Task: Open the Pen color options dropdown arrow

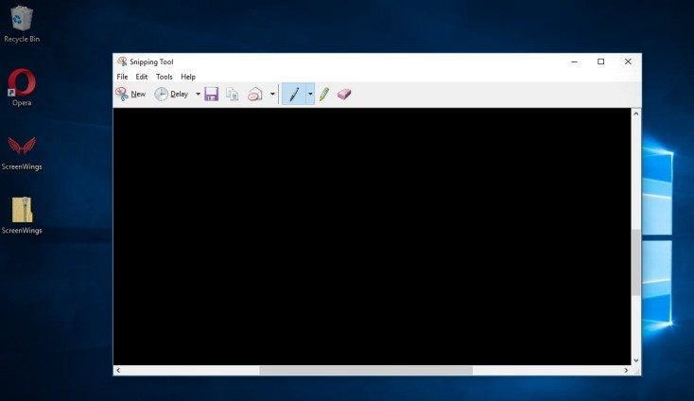Action: 309,95
